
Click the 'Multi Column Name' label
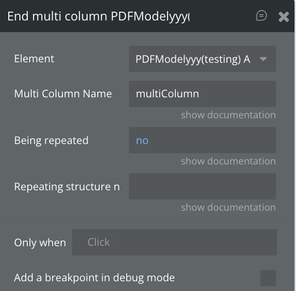click(63, 94)
